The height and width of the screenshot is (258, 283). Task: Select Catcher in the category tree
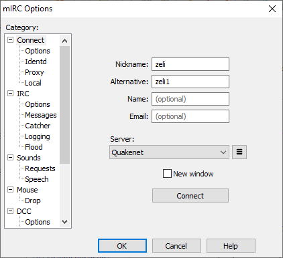(x=38, y=126)
